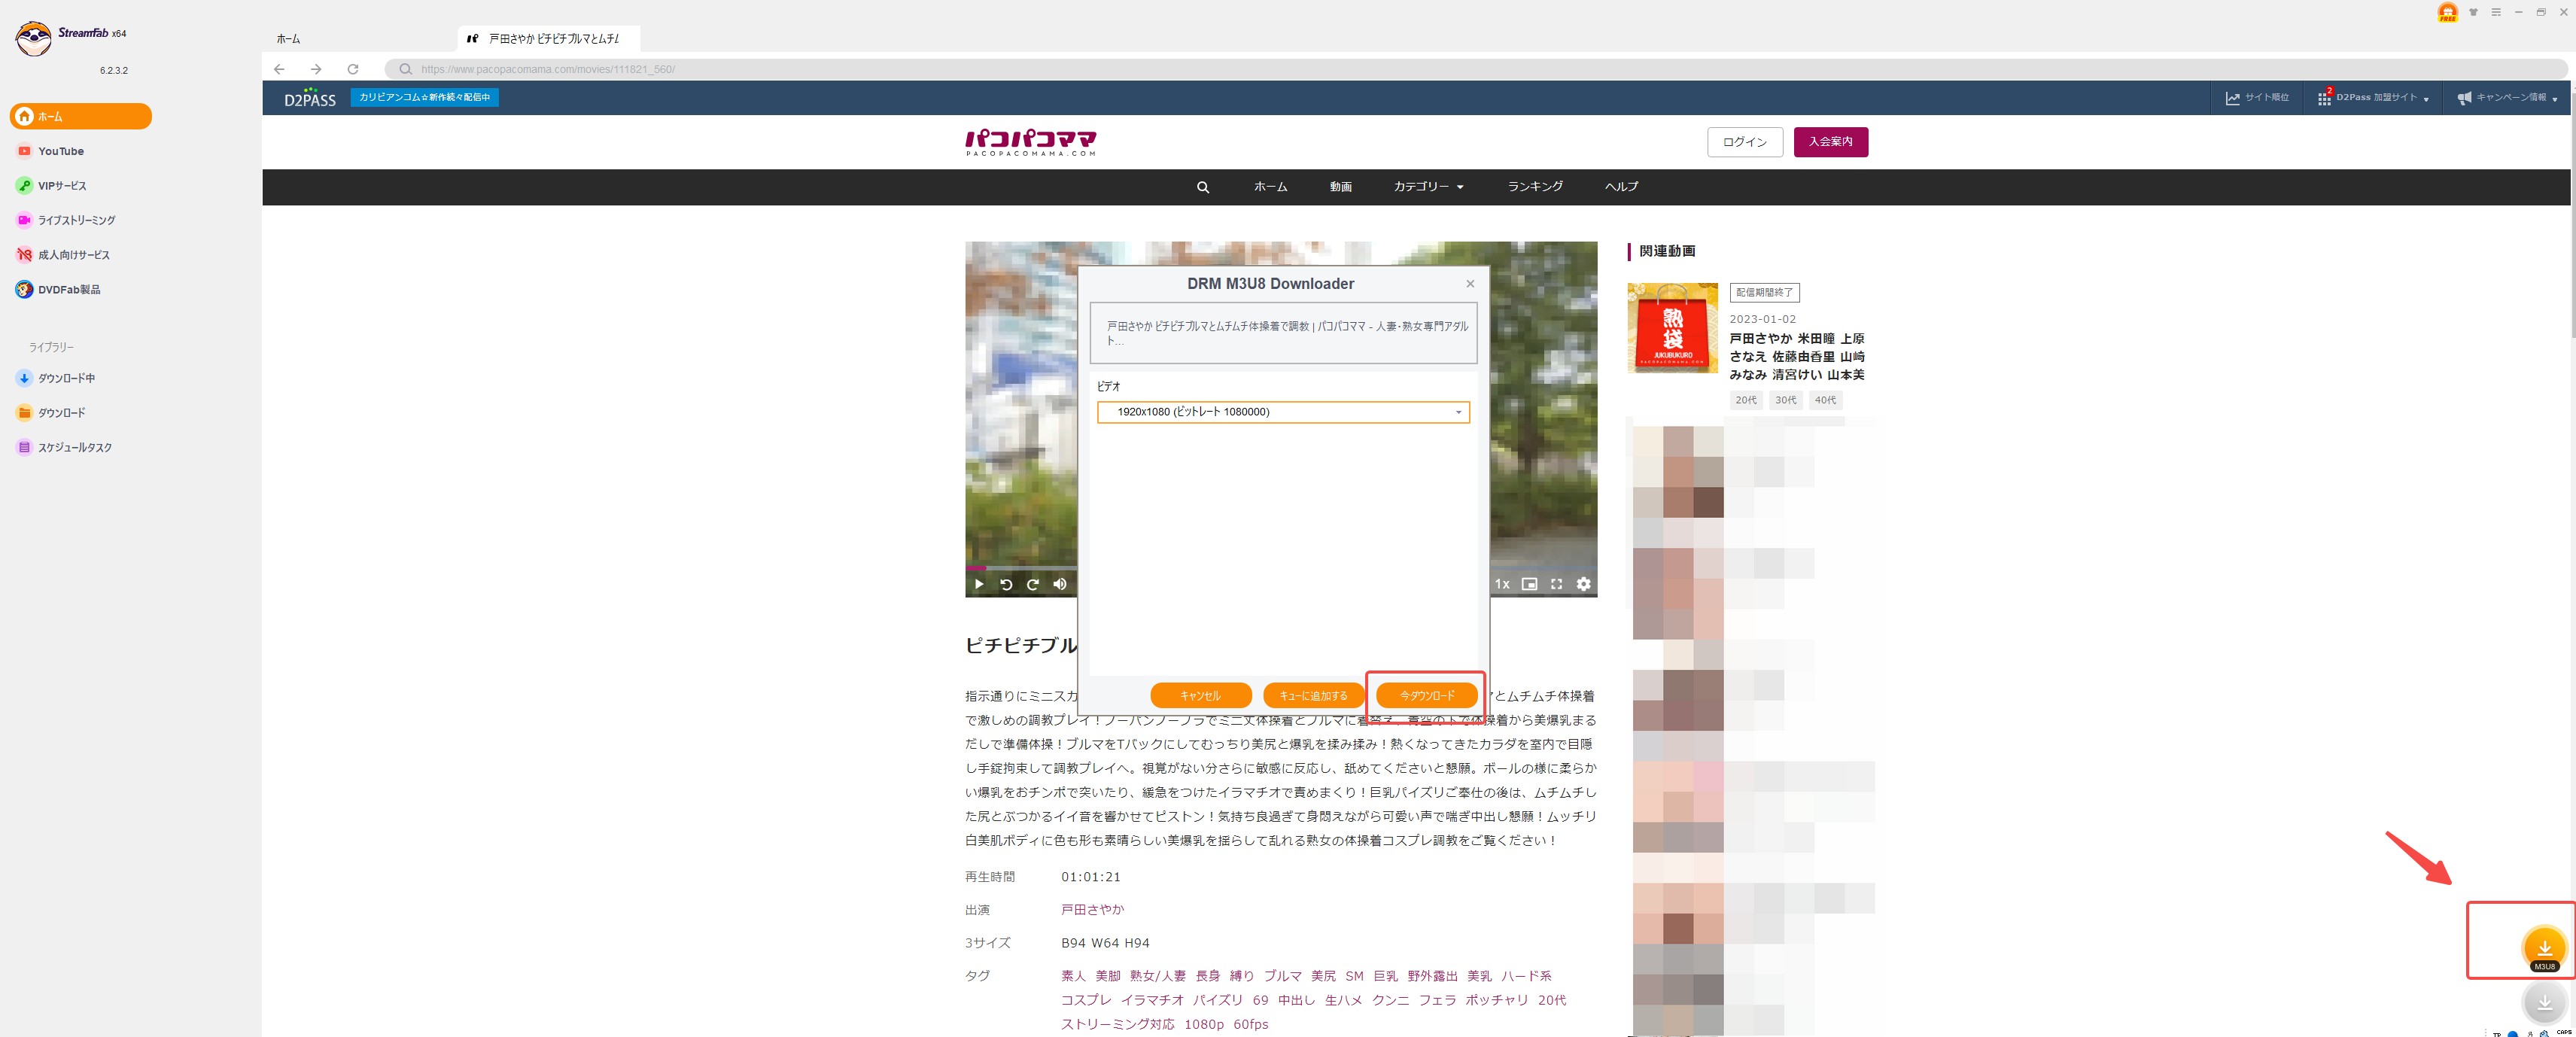Select ホーム in the StreamFab sidebar
2576x1037 pixels.
81,116
